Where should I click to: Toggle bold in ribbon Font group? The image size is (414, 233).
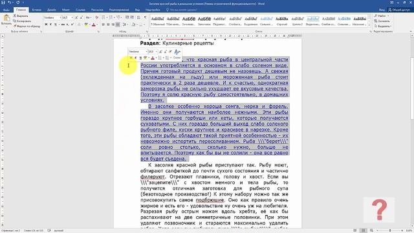point(46,25)
